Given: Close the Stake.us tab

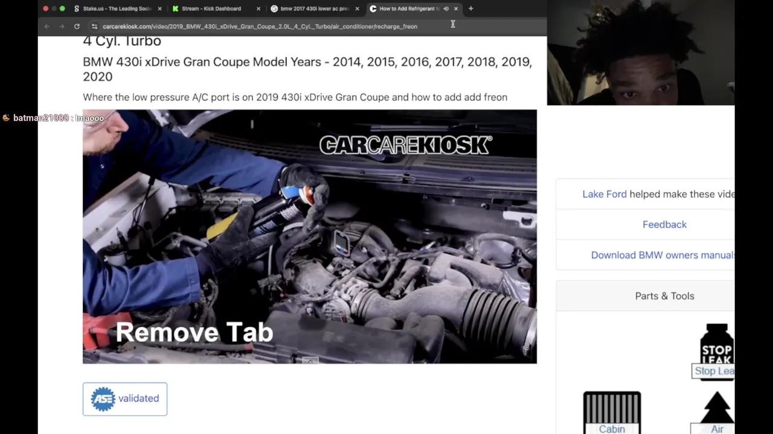Looking at the screenshot, I should pyautogui.click(x=159, y=8).
